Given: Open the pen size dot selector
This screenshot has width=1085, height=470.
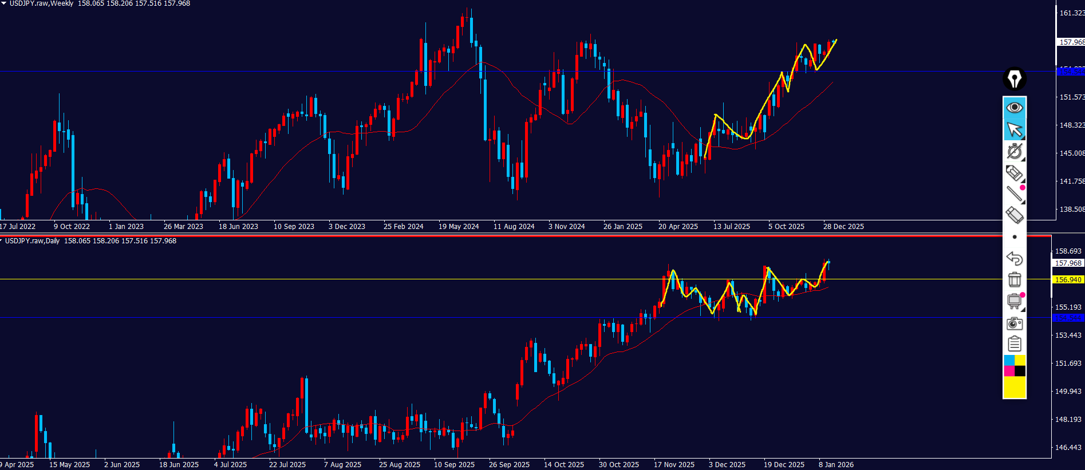Looking at the screenshot, I should 1014,237.
